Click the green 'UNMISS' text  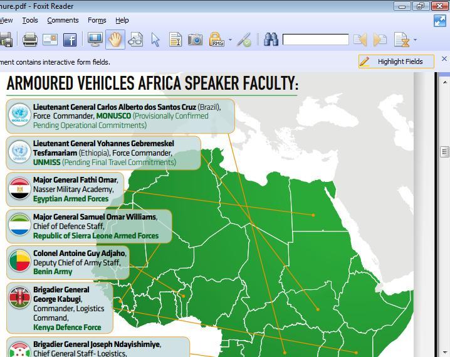[47, 163]
